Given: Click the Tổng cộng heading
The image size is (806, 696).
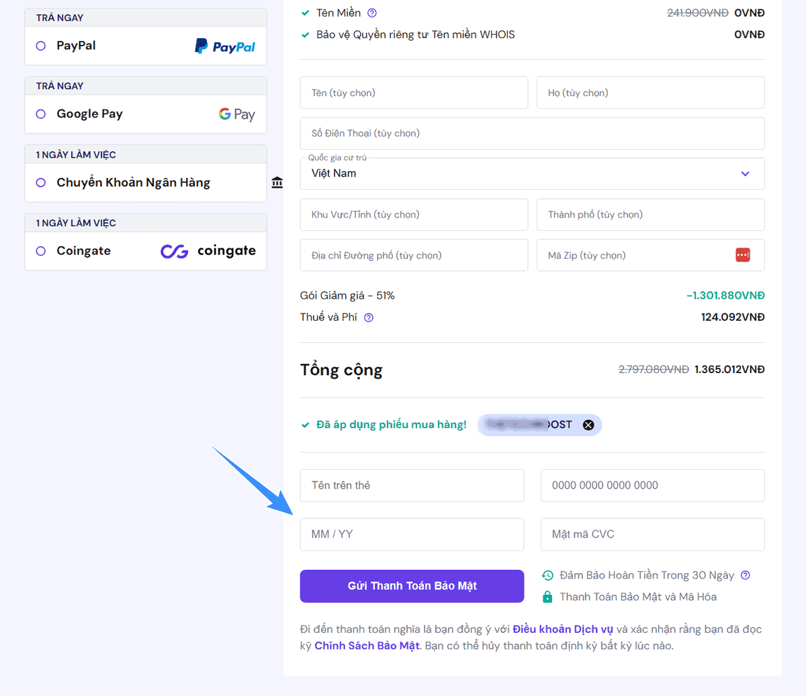Looking at the screenshot, I should point(341,370).
